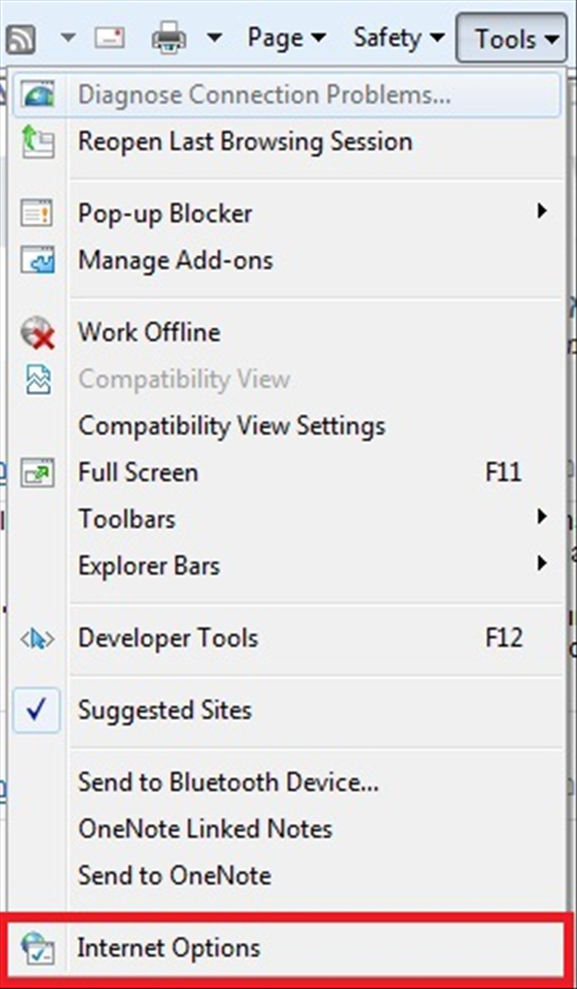
Task: Close the Tools dropdown button
Action: tap(511, 38)
